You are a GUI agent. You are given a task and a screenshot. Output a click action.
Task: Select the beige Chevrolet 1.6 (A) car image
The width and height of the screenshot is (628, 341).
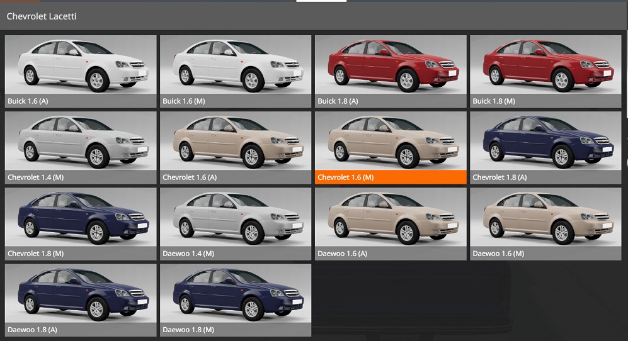[x=236, y=141]
